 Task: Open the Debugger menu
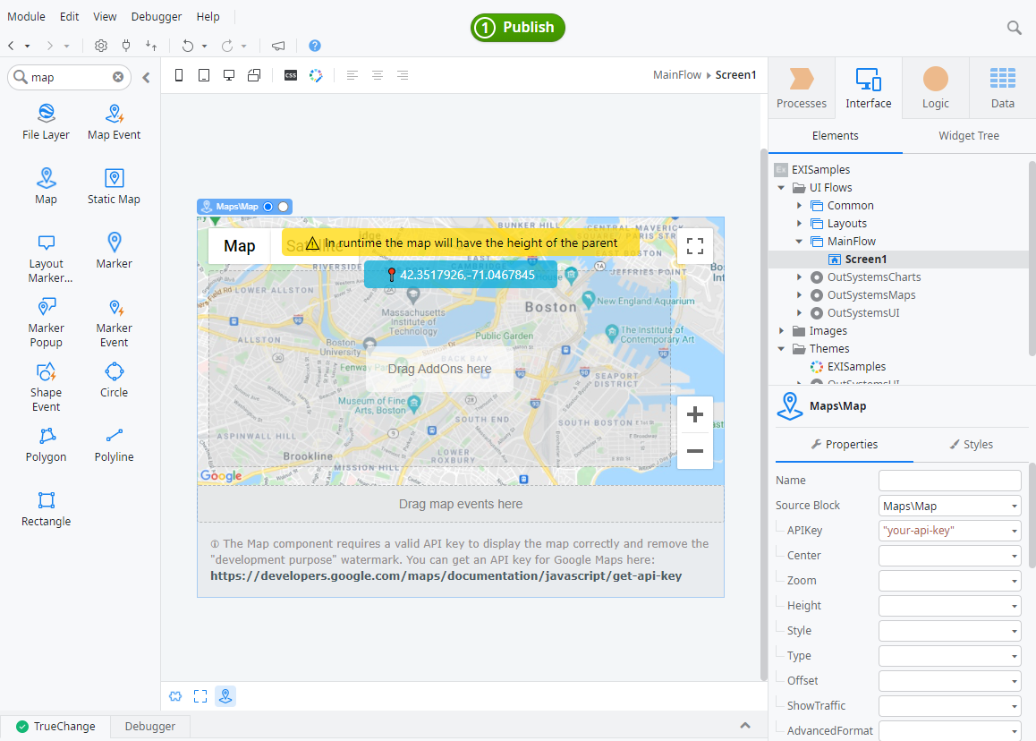[x=156, y=16]
